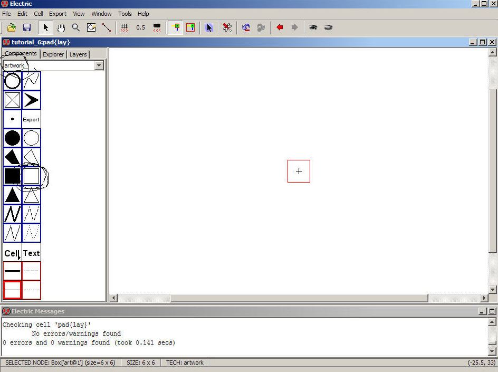Show layers with the open eye icon
This screenshot has height=372, width=498.
pos(313,27)
